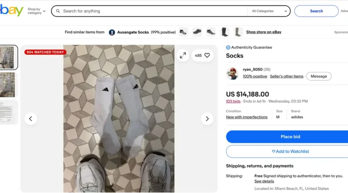The height and width of the screenshot is (193, 348).
Task: Select the adidas brand value
Action: pos(297,117)
